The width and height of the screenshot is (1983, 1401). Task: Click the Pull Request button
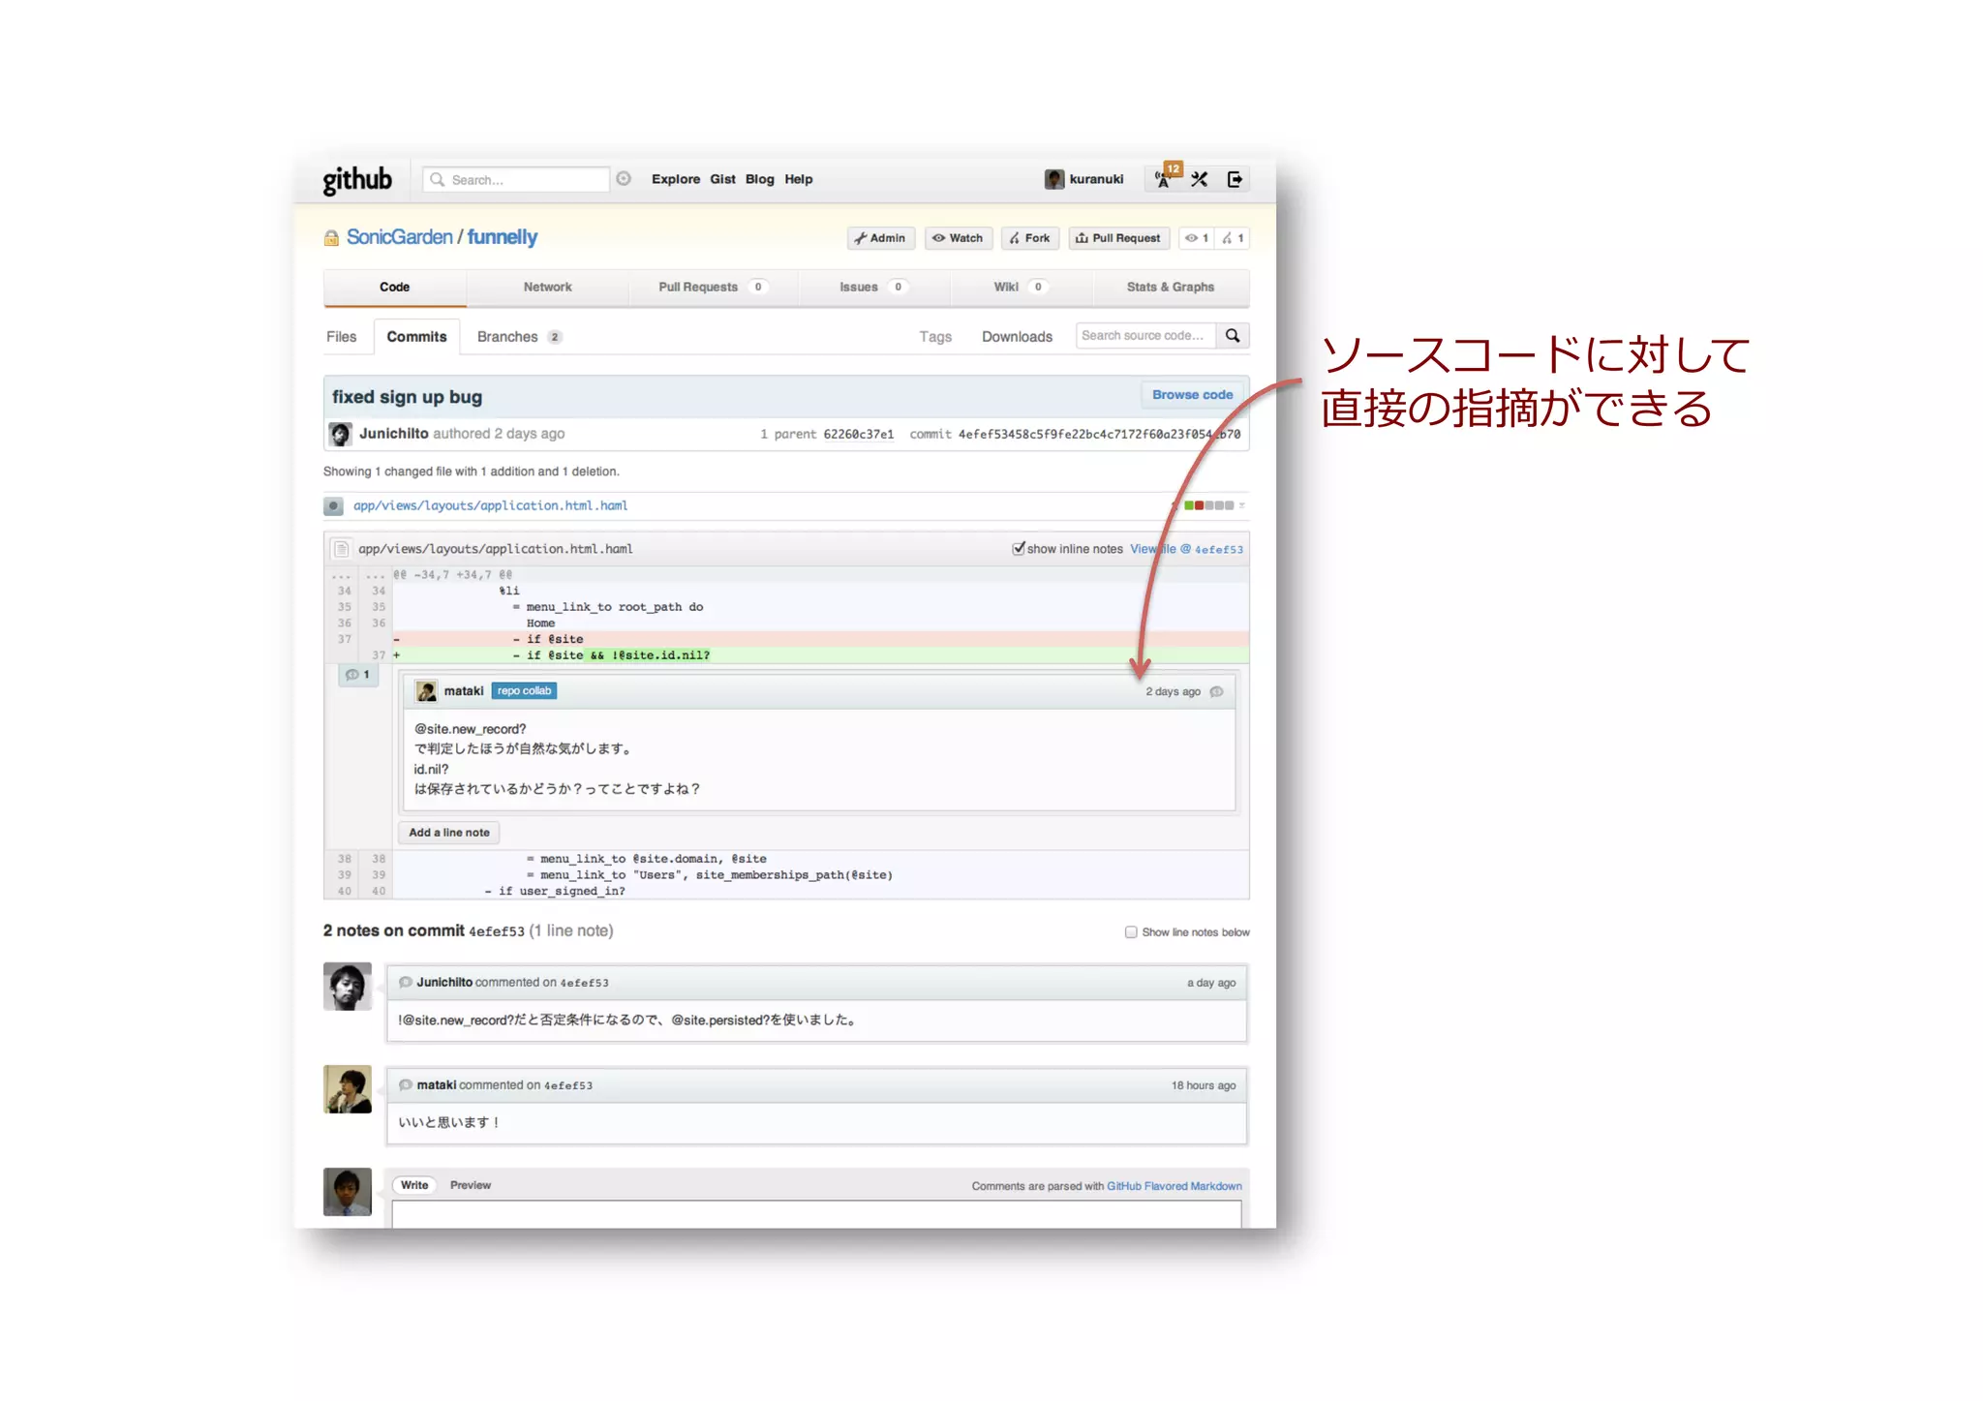coord(1119,238)
